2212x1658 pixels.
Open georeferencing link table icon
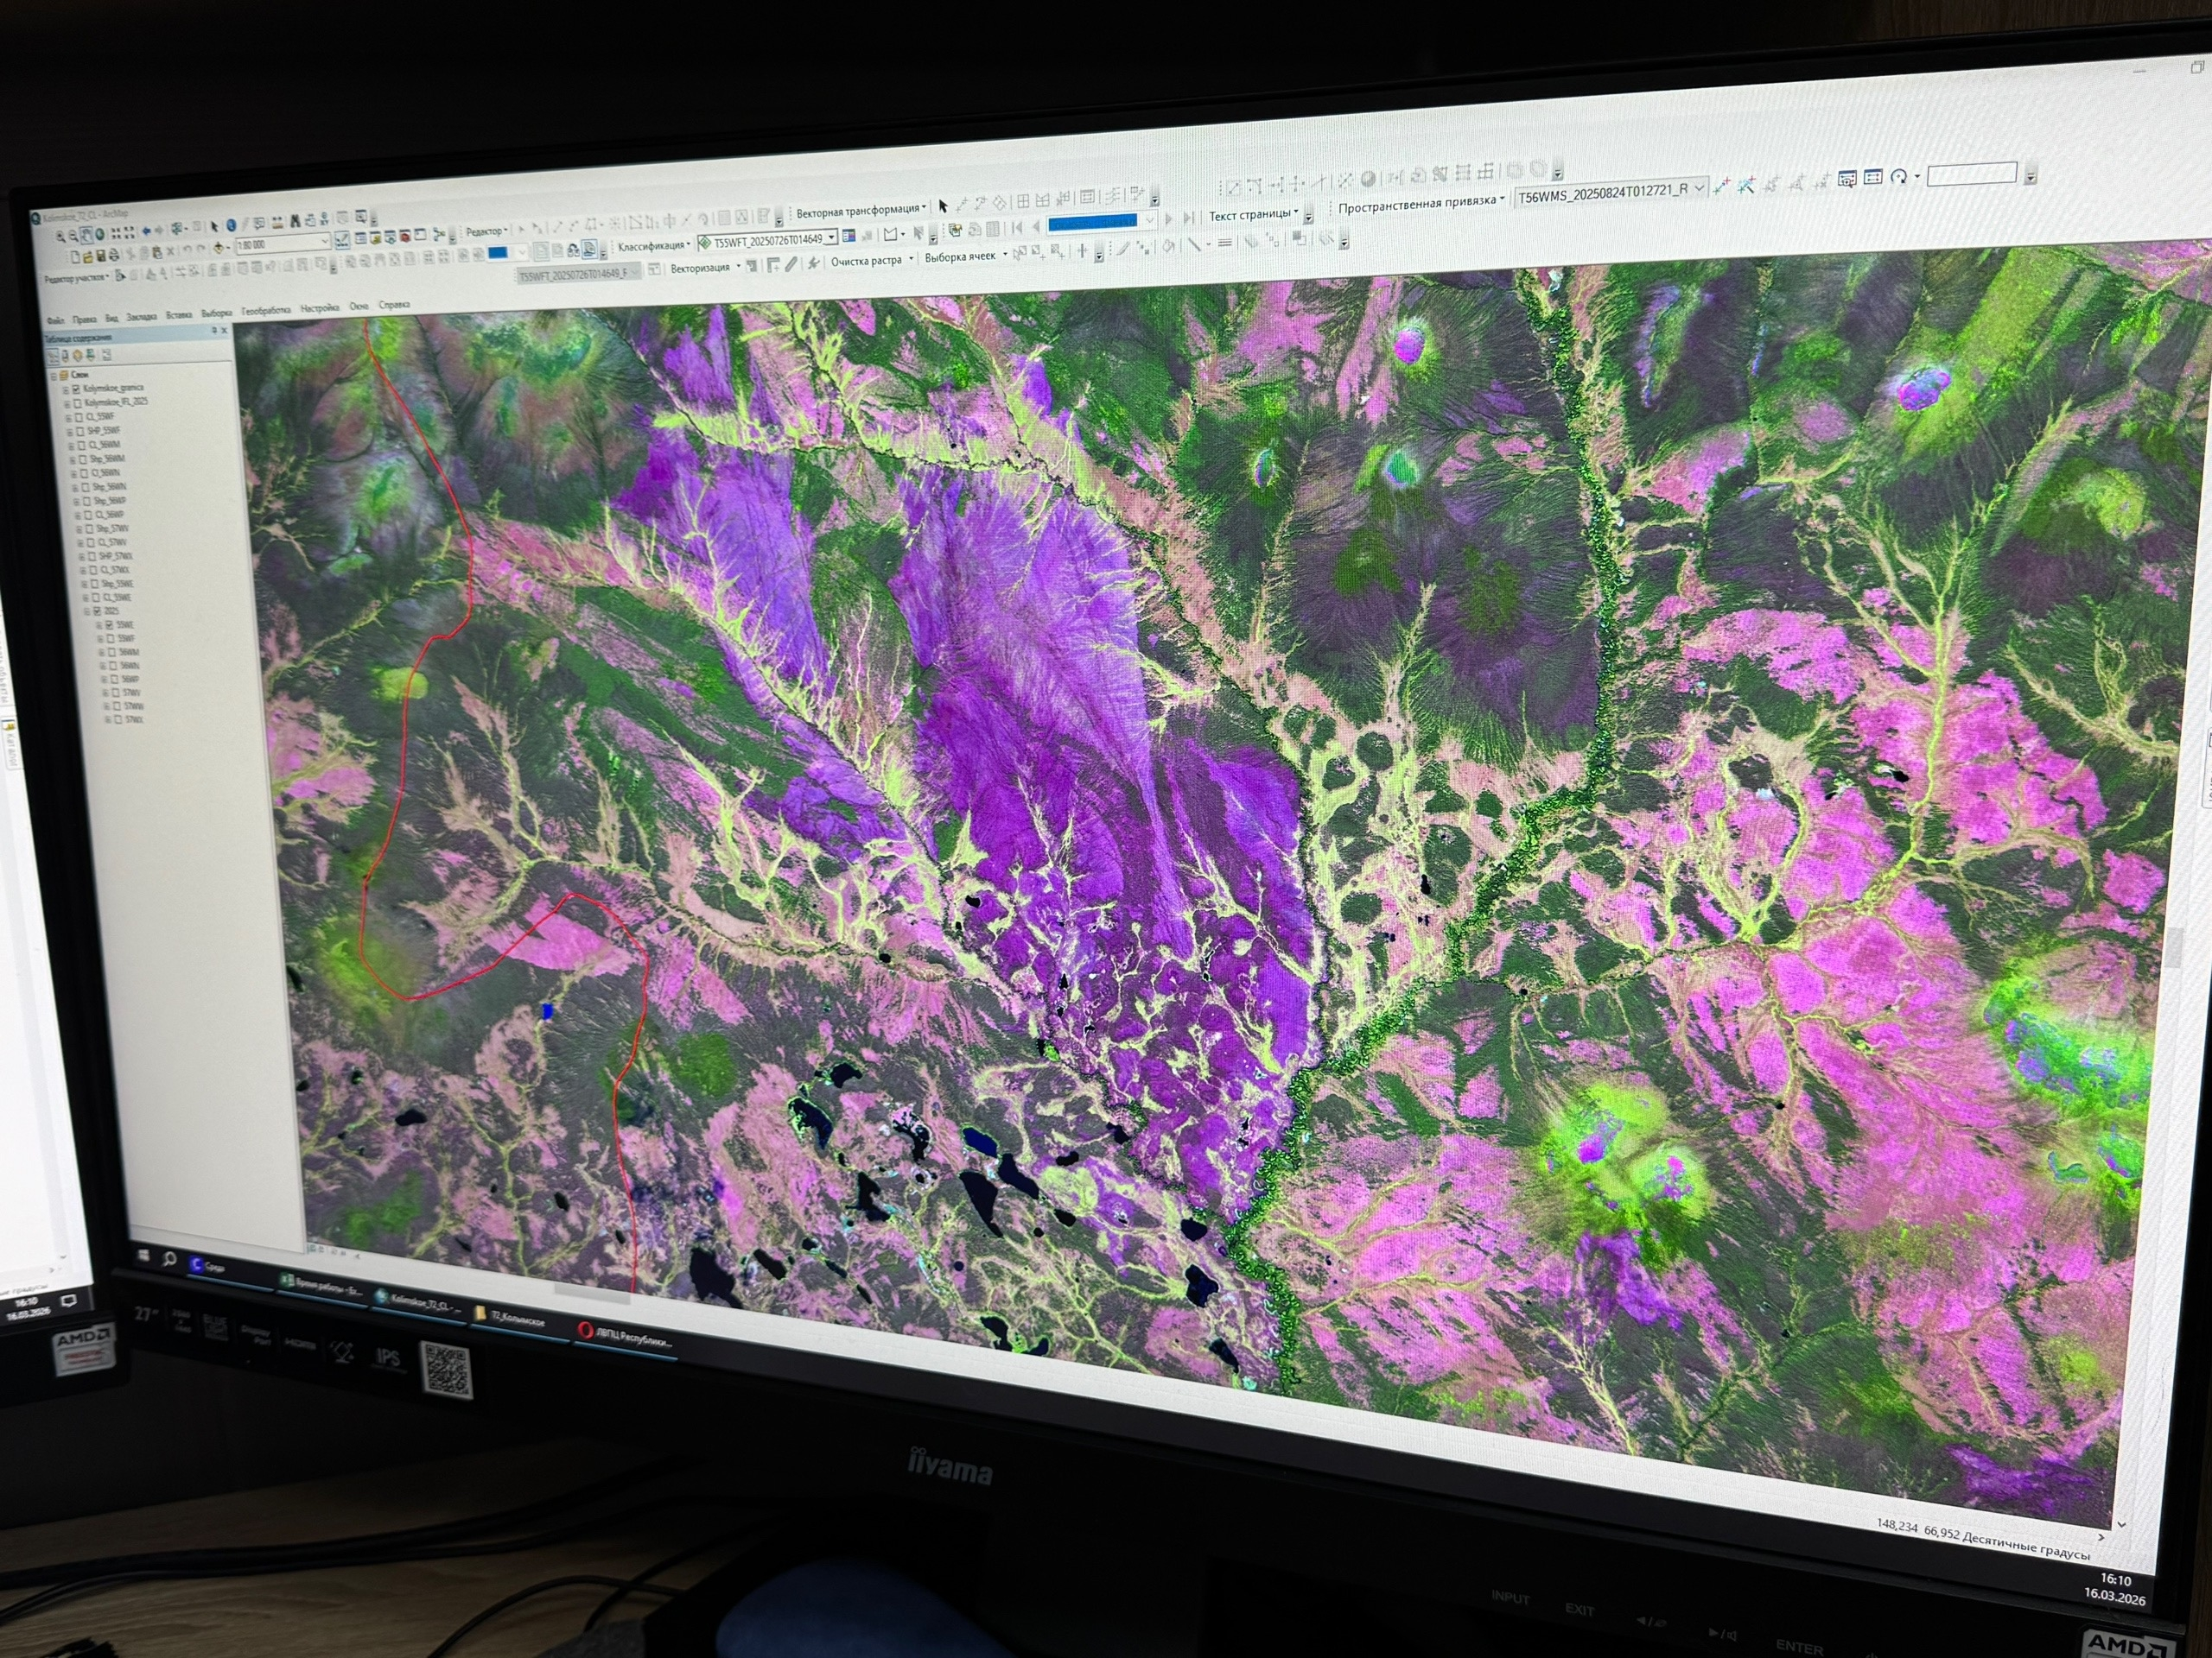[x=1873, y=177]
